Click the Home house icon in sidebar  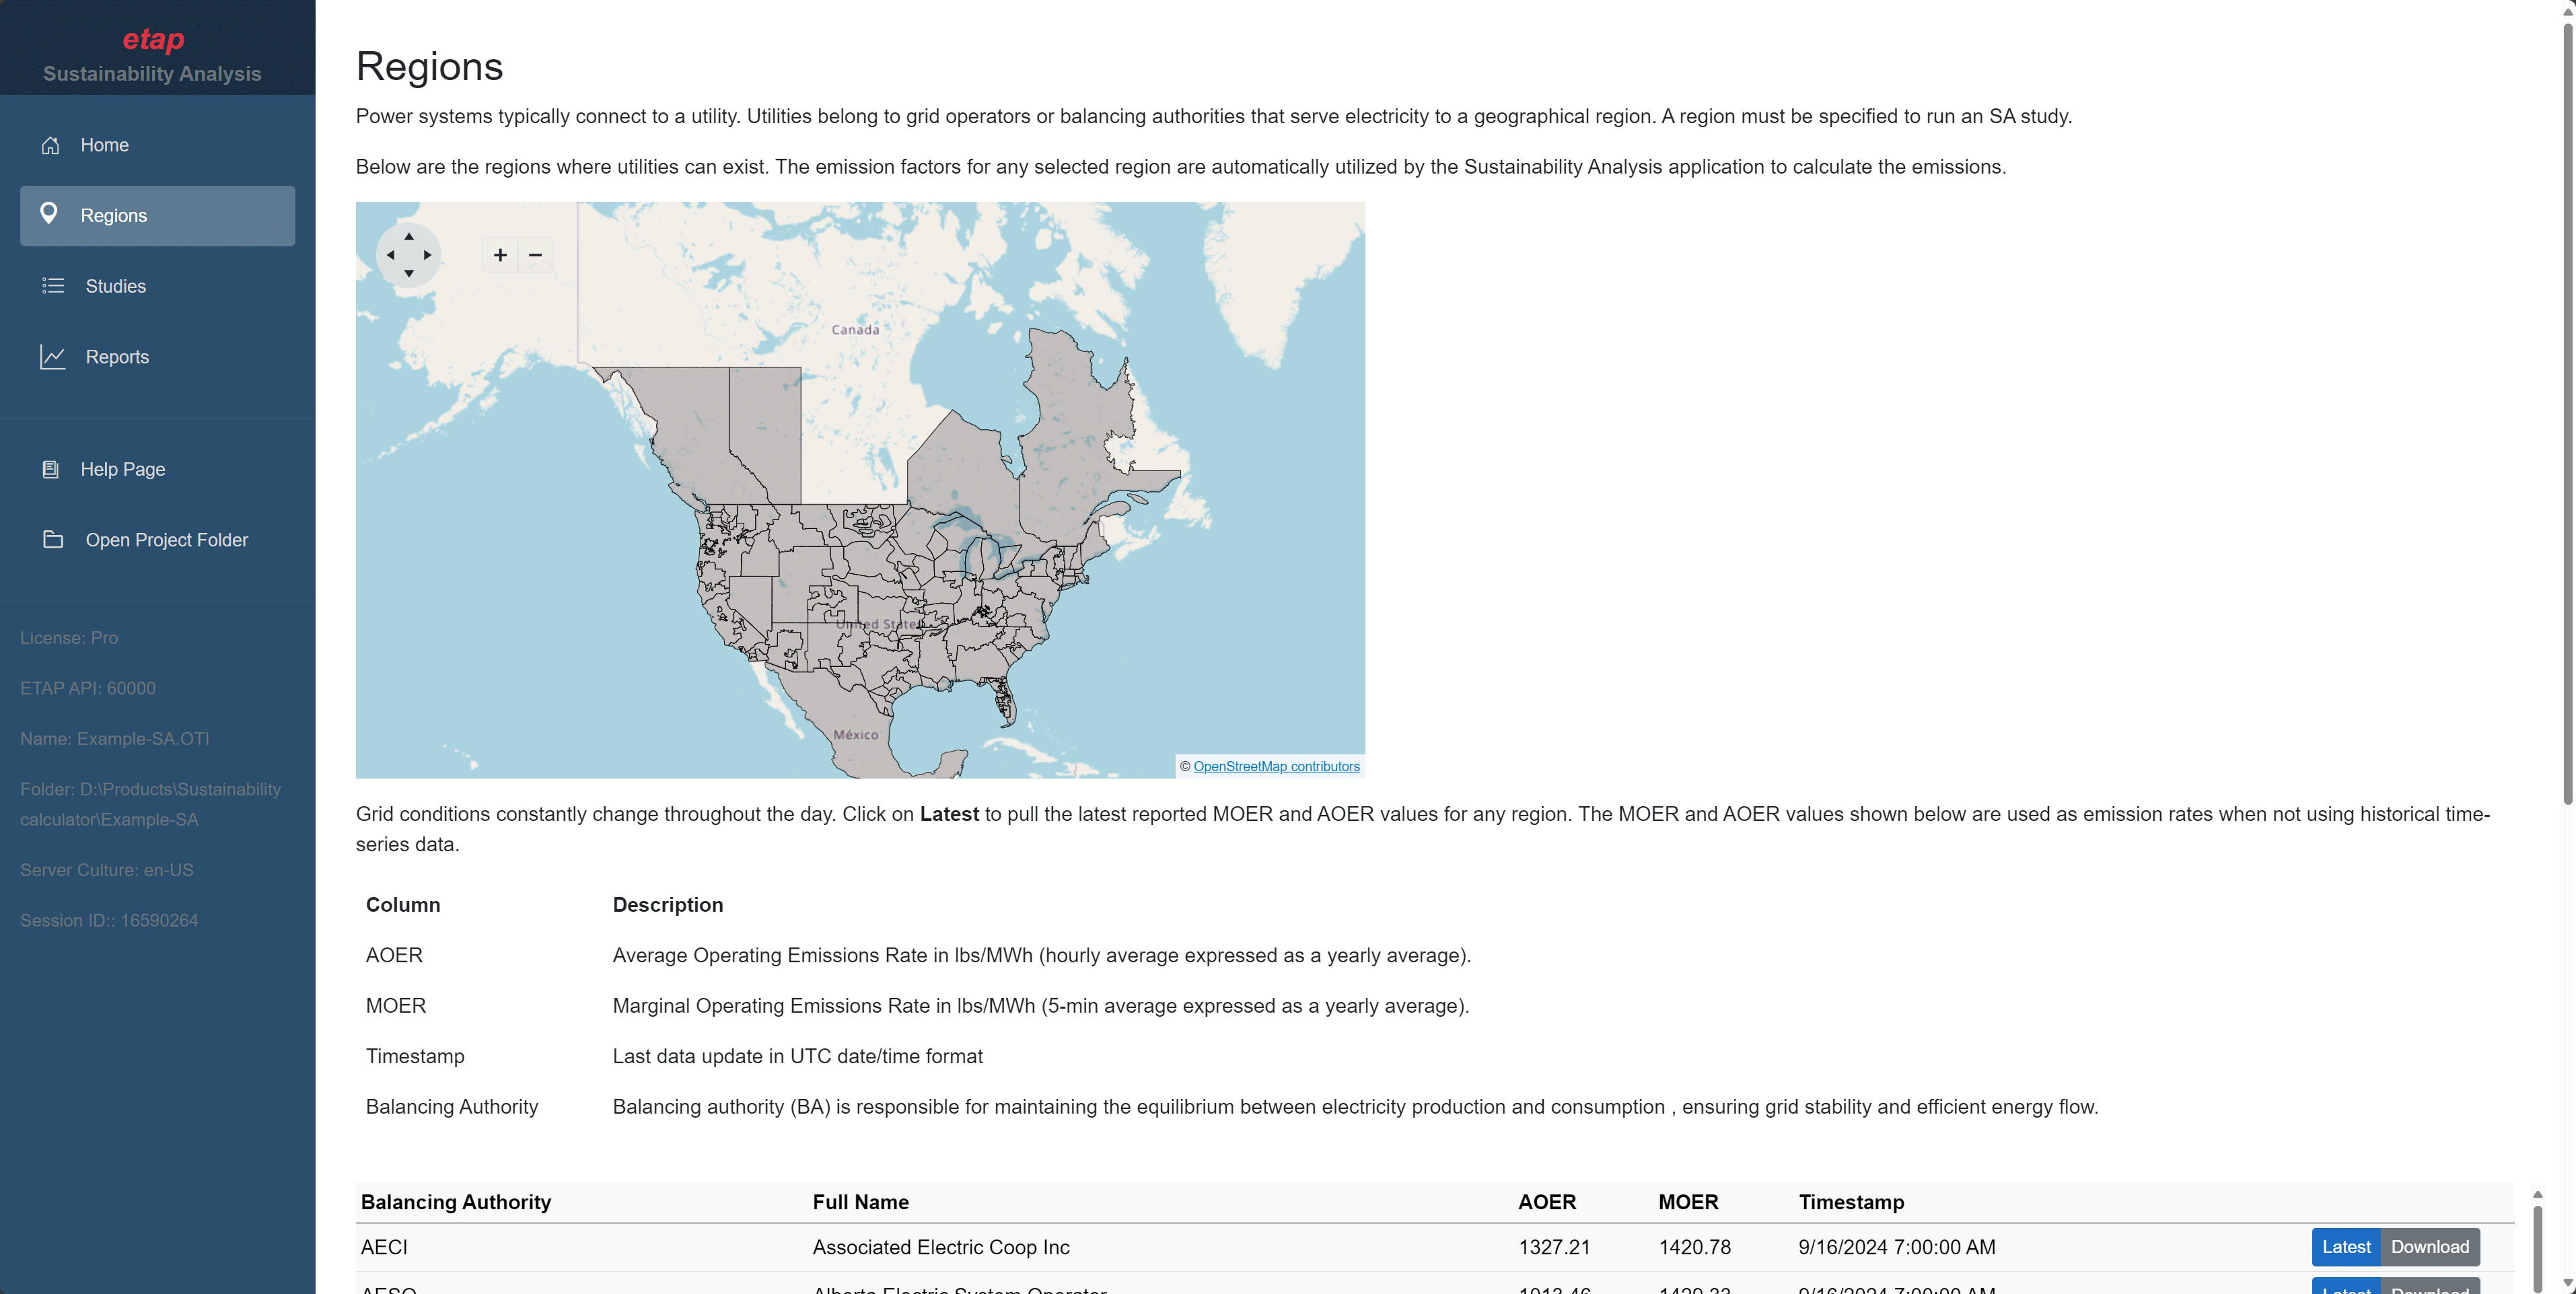pyautogui.click(x=50, y=145)
